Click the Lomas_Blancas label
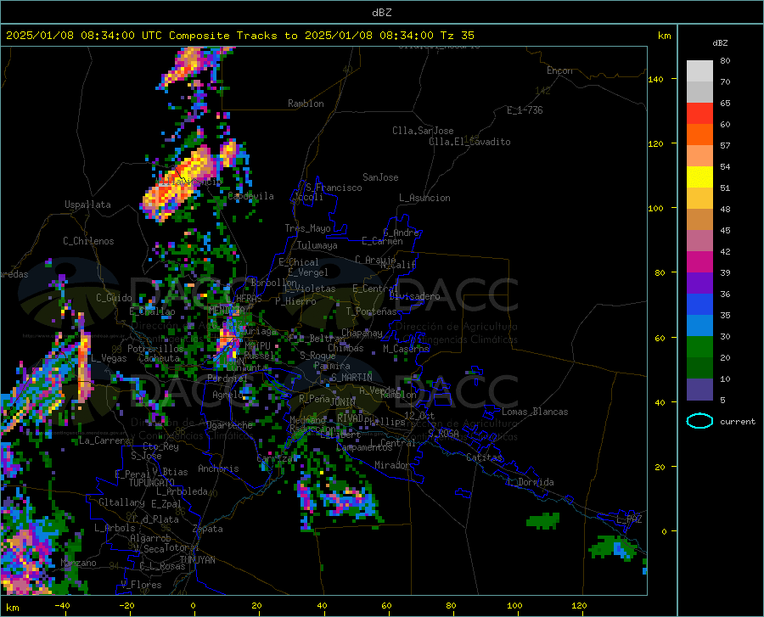The height and width of the screenshot is (617, 764). tap(535, 412)
